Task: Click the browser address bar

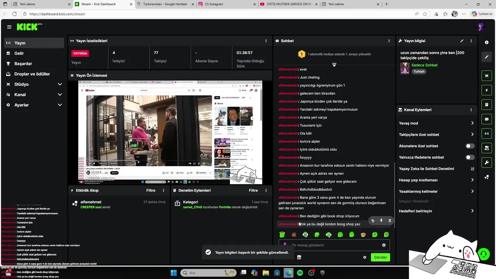Action: point(217,14)
